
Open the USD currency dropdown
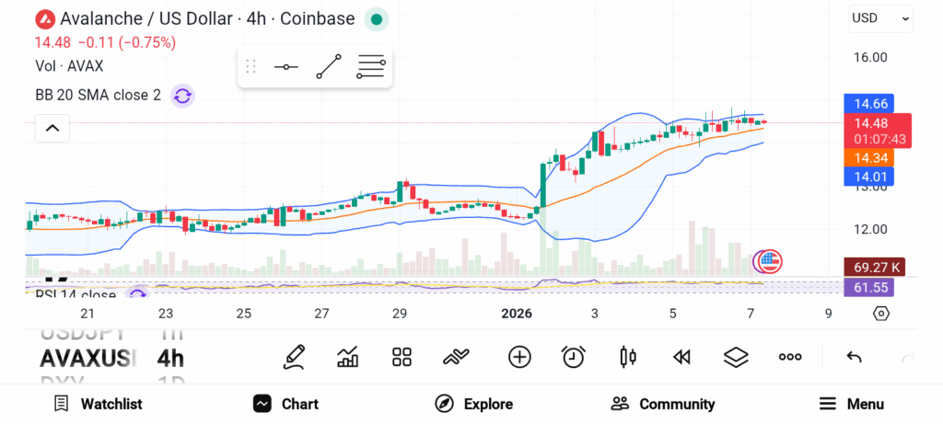[x=879, y=17]
